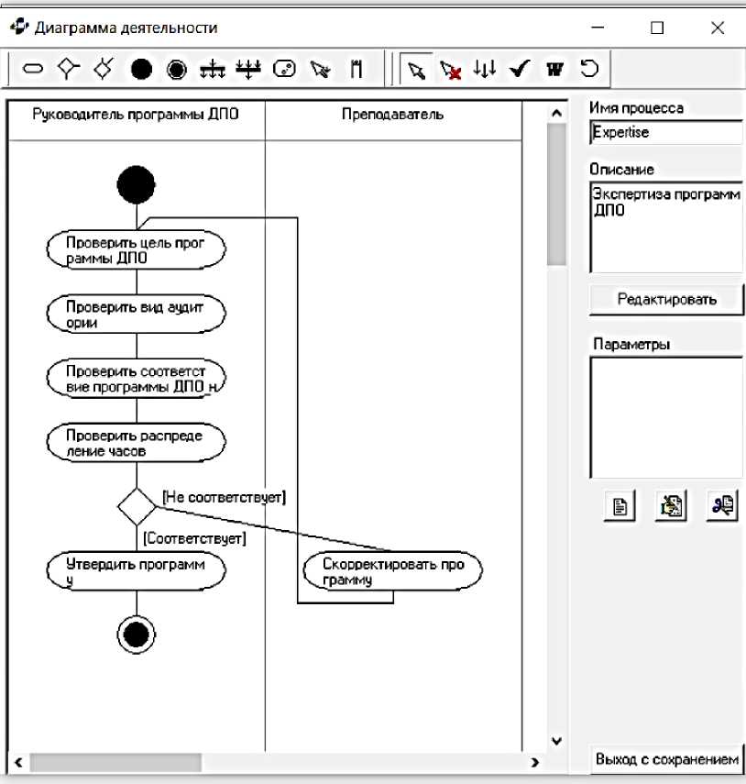Select activity Утвердить программу

tap(136, 571)
